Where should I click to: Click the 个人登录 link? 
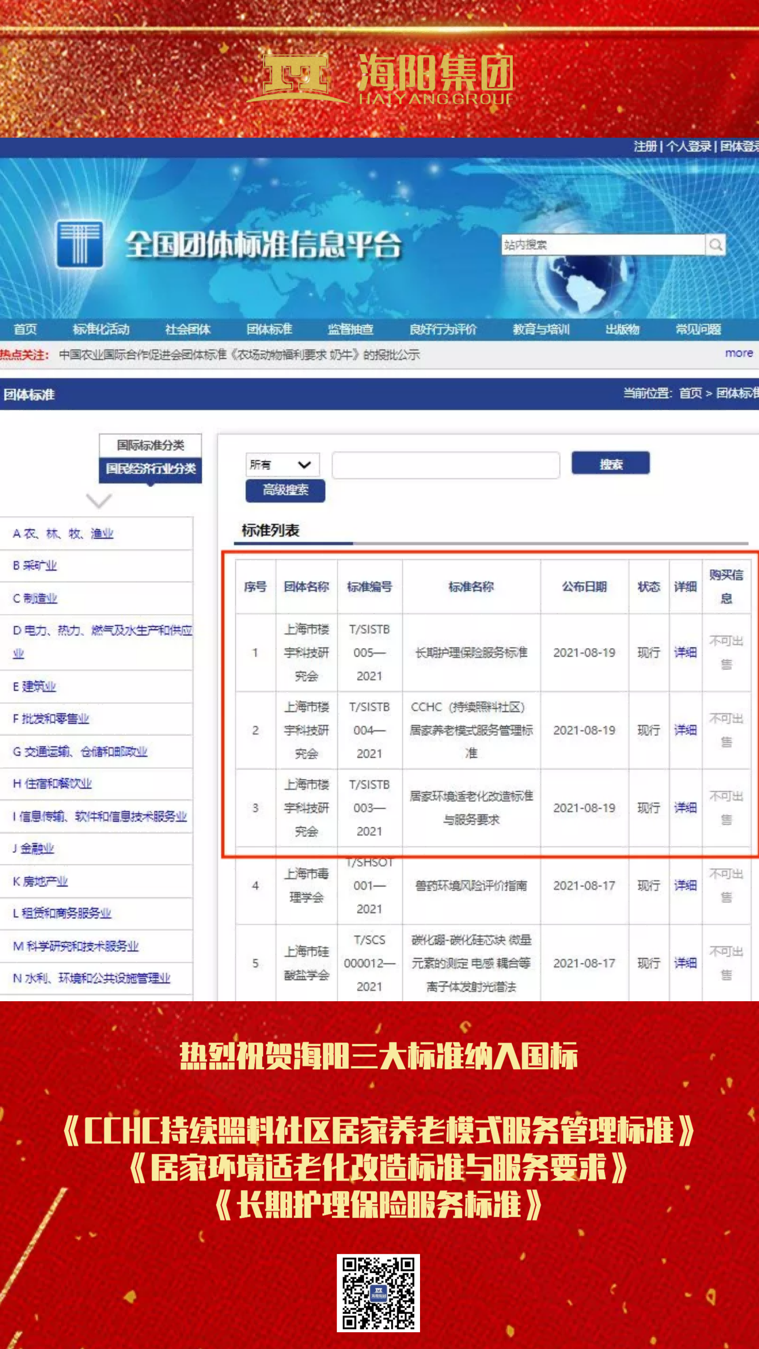(689, 147)
